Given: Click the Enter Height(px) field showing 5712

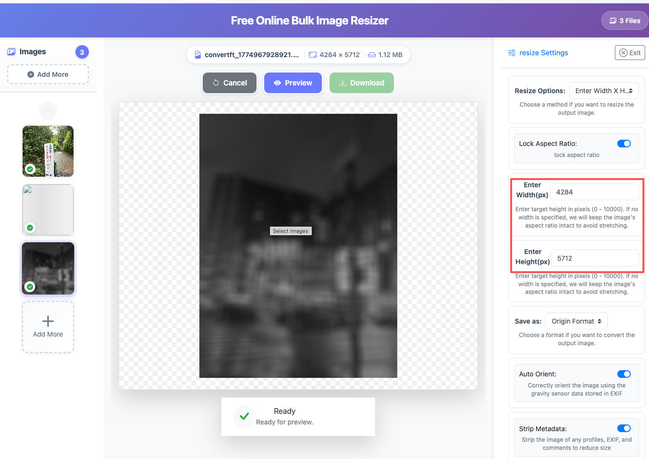Looking at the screenshot, I should click(595, 258).
